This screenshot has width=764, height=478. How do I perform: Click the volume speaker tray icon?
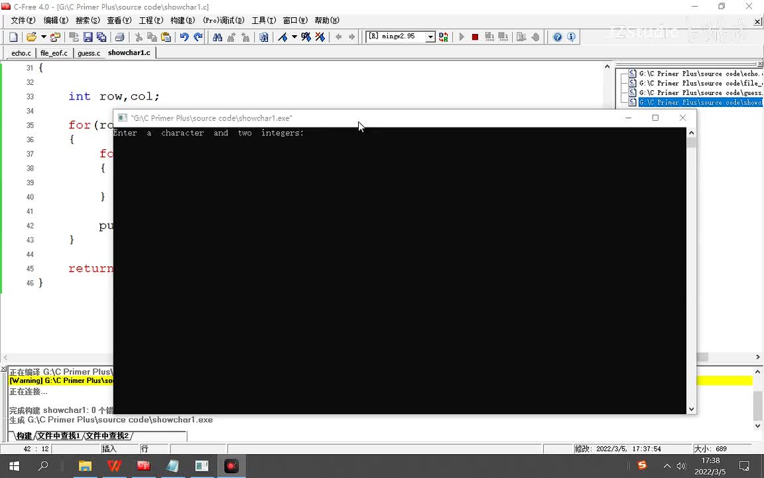point(681,466)
